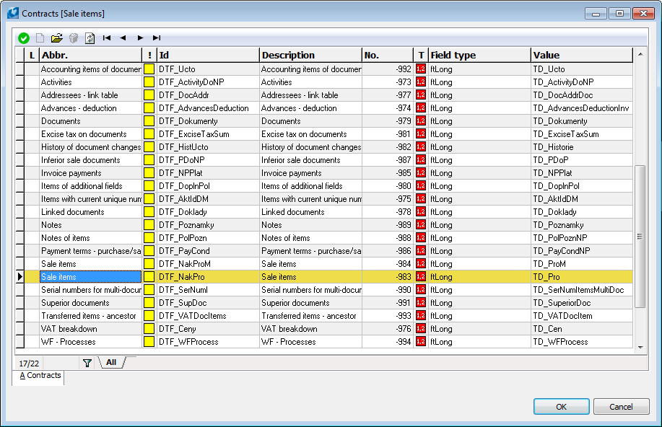The height and width of the screenshot is (427, 662).
Task: Select the TD_Historie value cell
Action: [582, 147]
